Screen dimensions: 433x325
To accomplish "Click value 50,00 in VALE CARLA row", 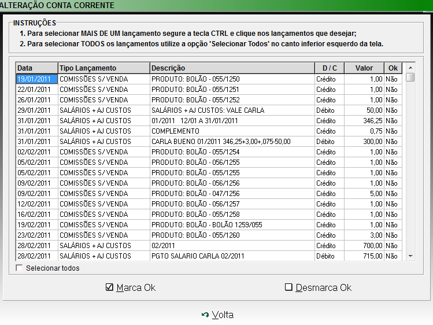I will [x=364, y=110].
